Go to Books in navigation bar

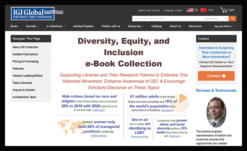[14, 26]
